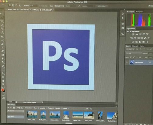Select the Brush tool
The width and height of the screenshot is (153, 125).
pyautogui.click(x=2, y=40)
